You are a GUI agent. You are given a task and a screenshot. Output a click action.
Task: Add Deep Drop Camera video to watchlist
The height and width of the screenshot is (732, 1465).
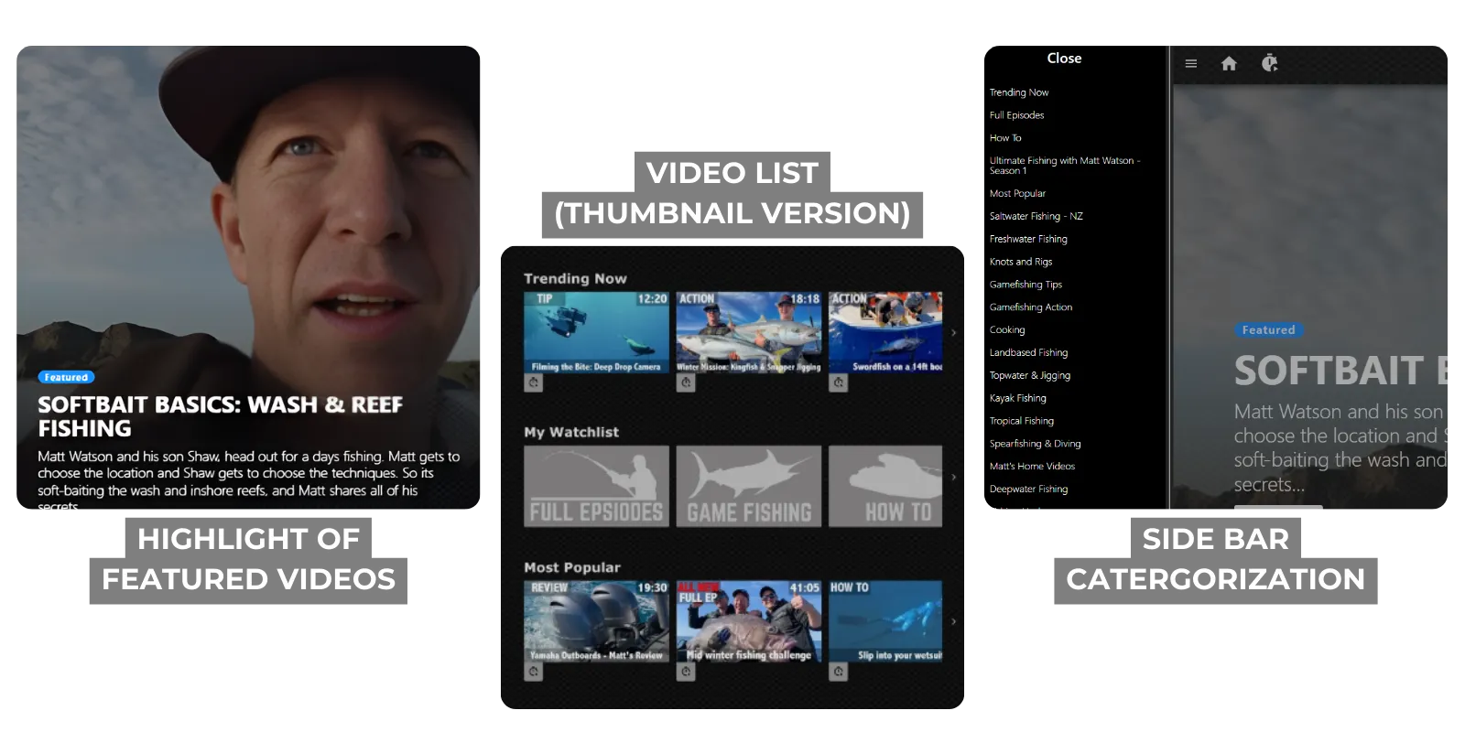coord(534,383)
